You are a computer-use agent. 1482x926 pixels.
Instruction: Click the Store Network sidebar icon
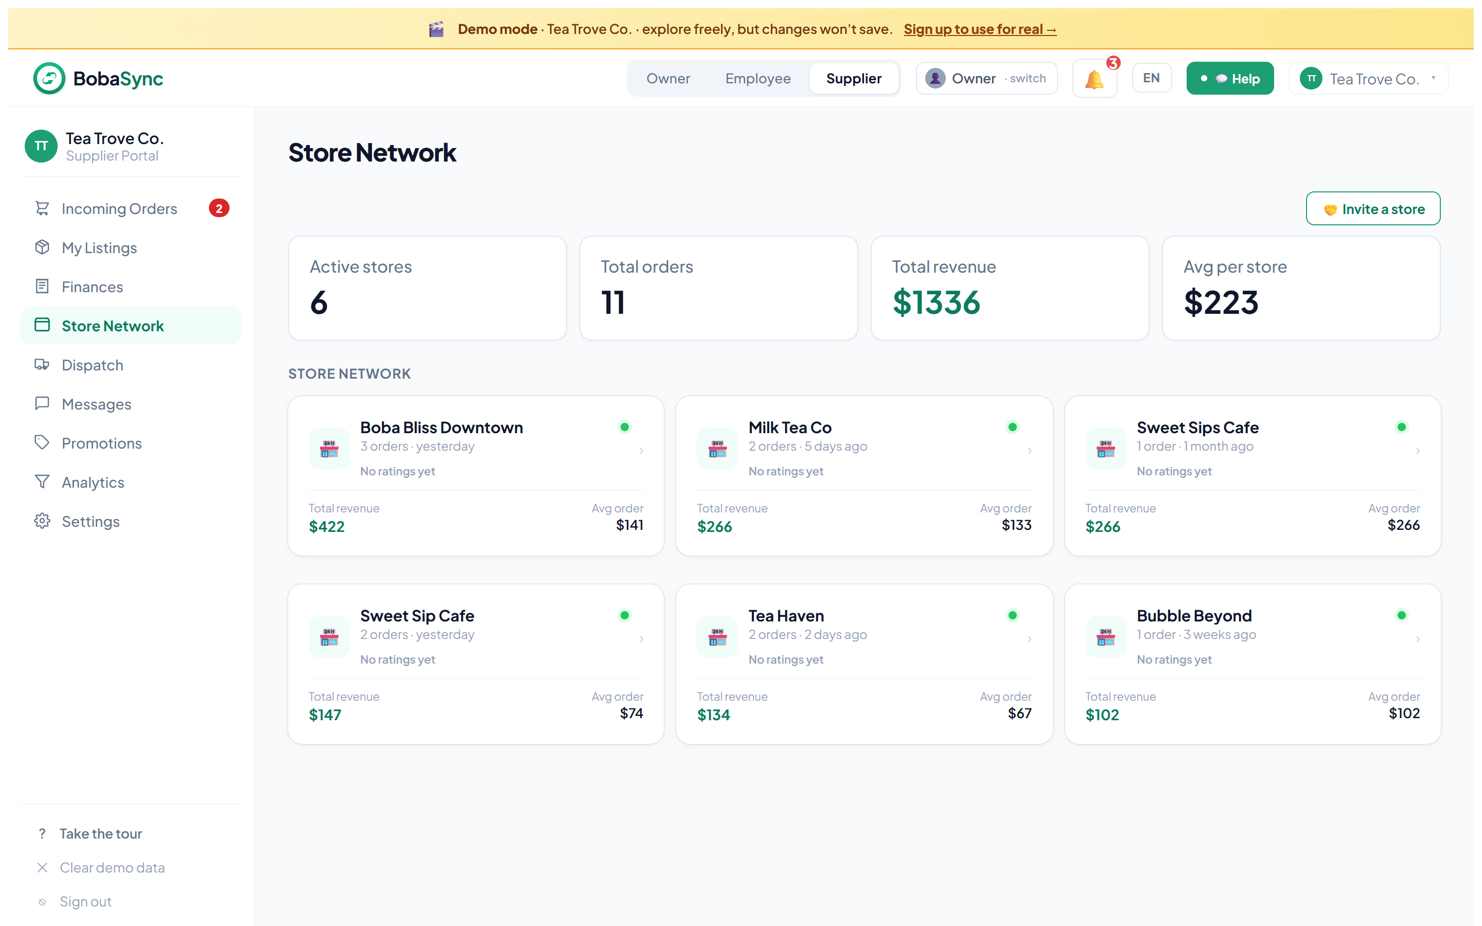point(42,325)
